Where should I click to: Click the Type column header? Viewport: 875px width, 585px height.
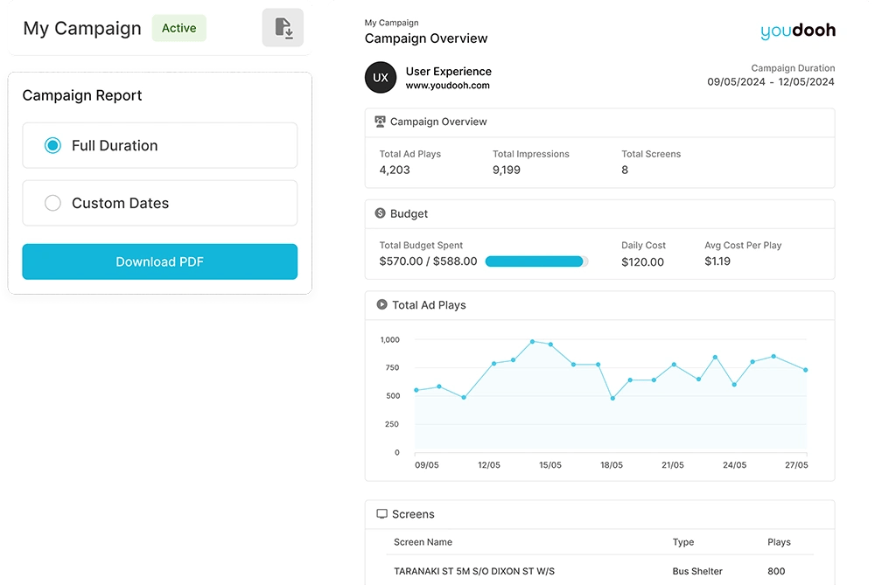(x=682, y=542)
